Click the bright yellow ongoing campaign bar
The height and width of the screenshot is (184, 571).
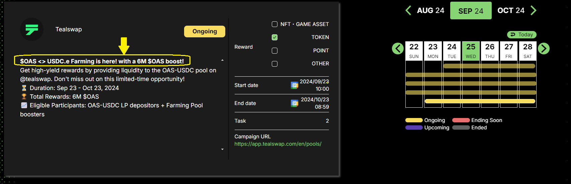(480, 101)
